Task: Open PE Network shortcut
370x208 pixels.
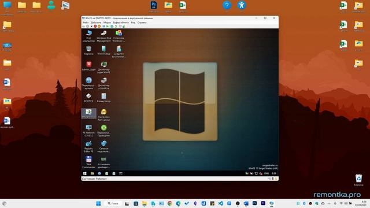Action: tap(88, 131)
